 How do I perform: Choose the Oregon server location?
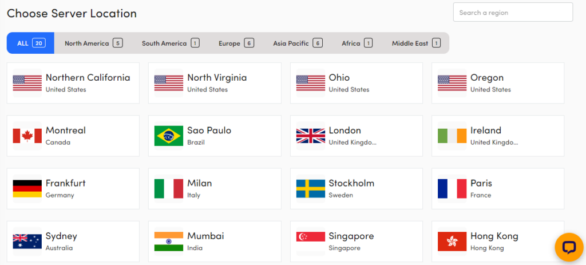point(497,83)
